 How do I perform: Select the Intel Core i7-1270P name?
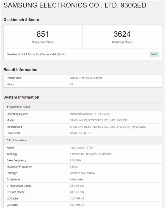[83, 148]
